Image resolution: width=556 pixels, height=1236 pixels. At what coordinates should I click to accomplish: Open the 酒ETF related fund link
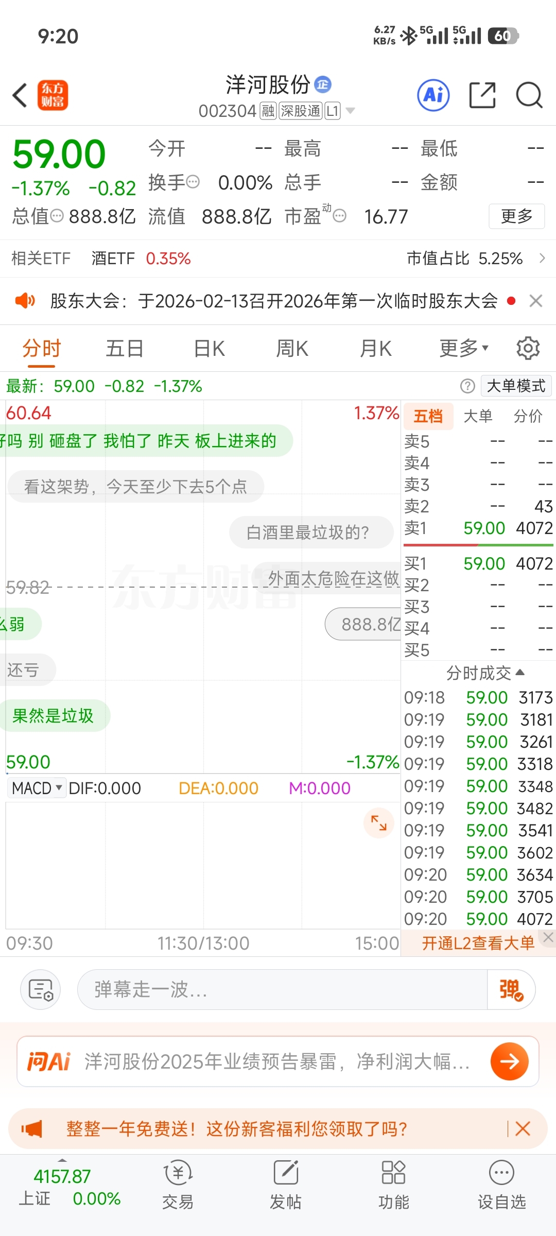[x=113, y=259]
